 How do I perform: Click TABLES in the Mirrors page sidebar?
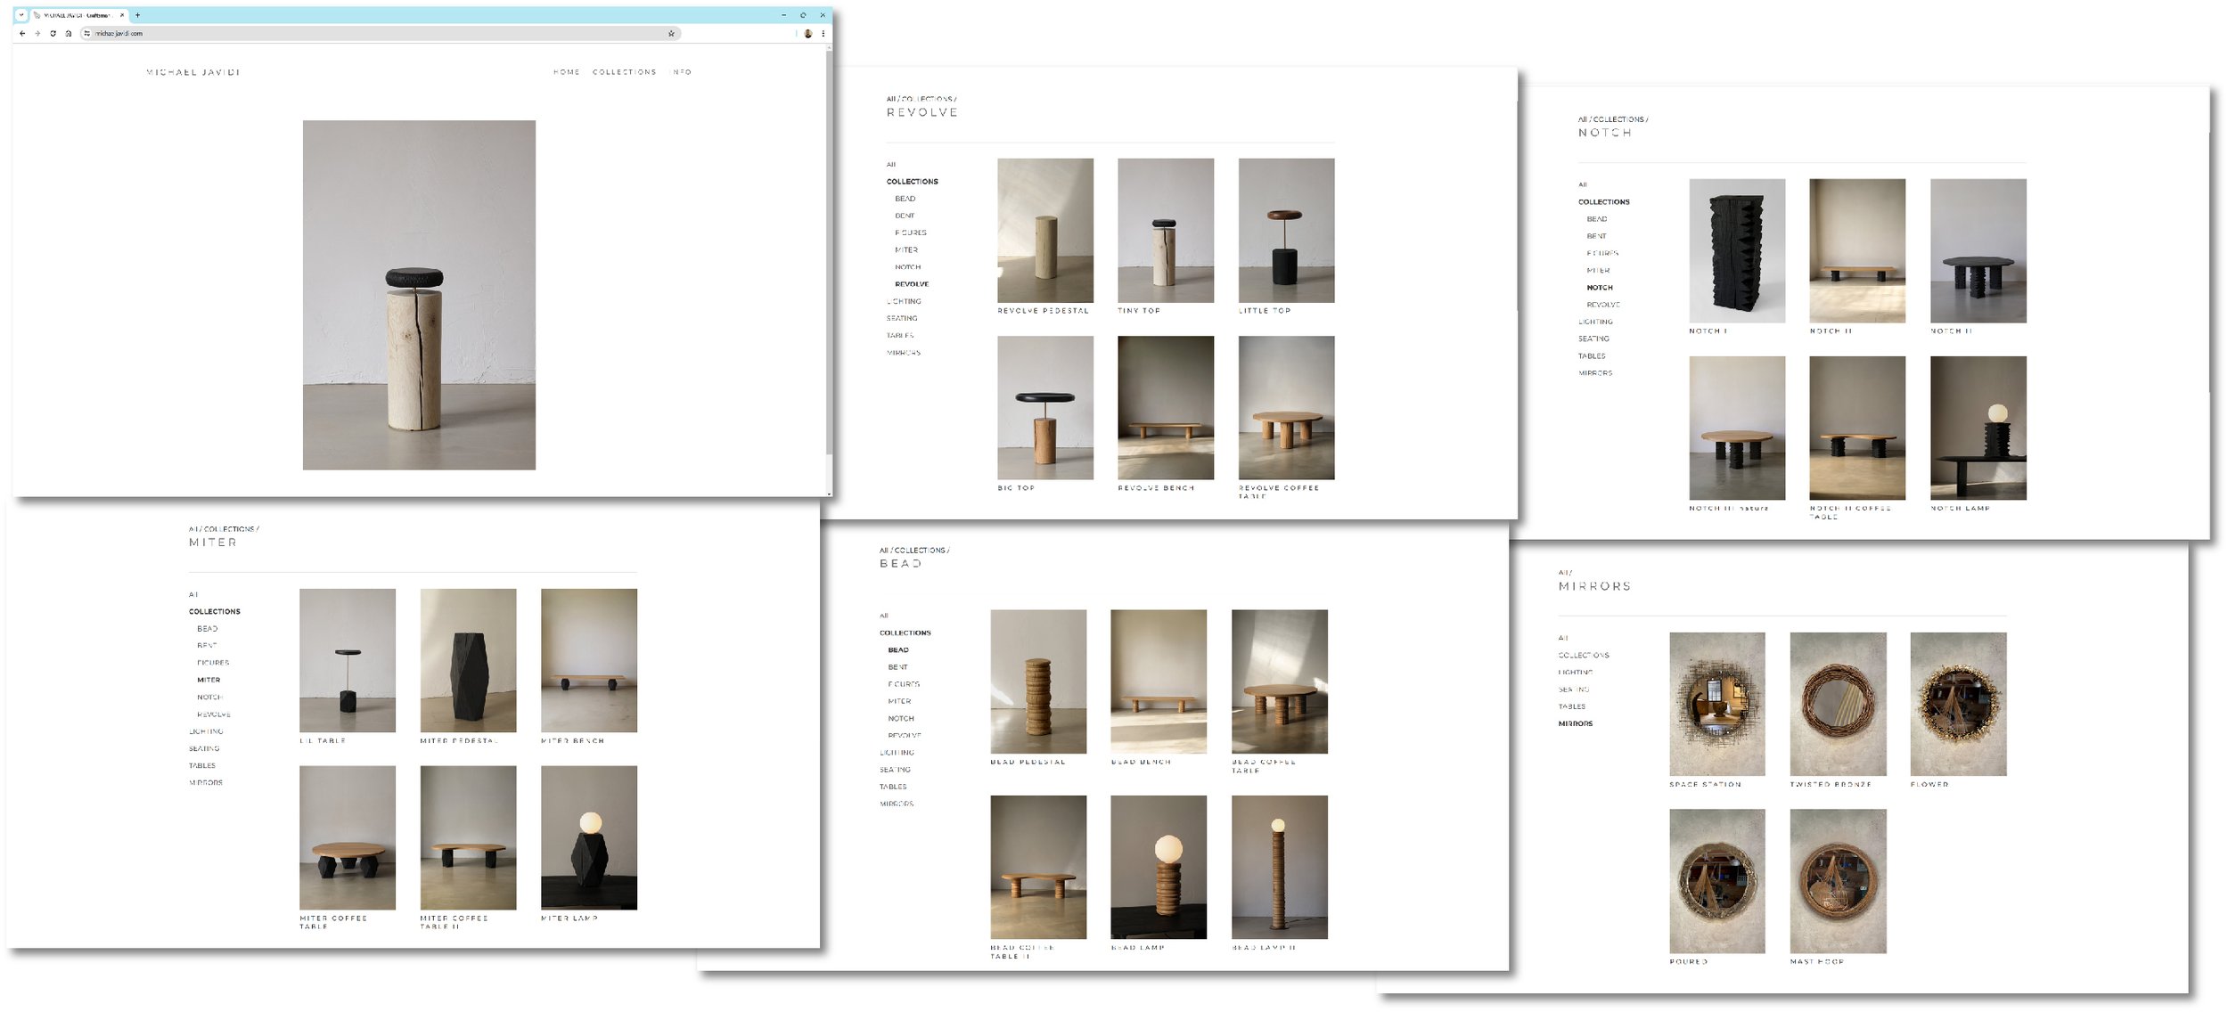[x=1571, y=706]
